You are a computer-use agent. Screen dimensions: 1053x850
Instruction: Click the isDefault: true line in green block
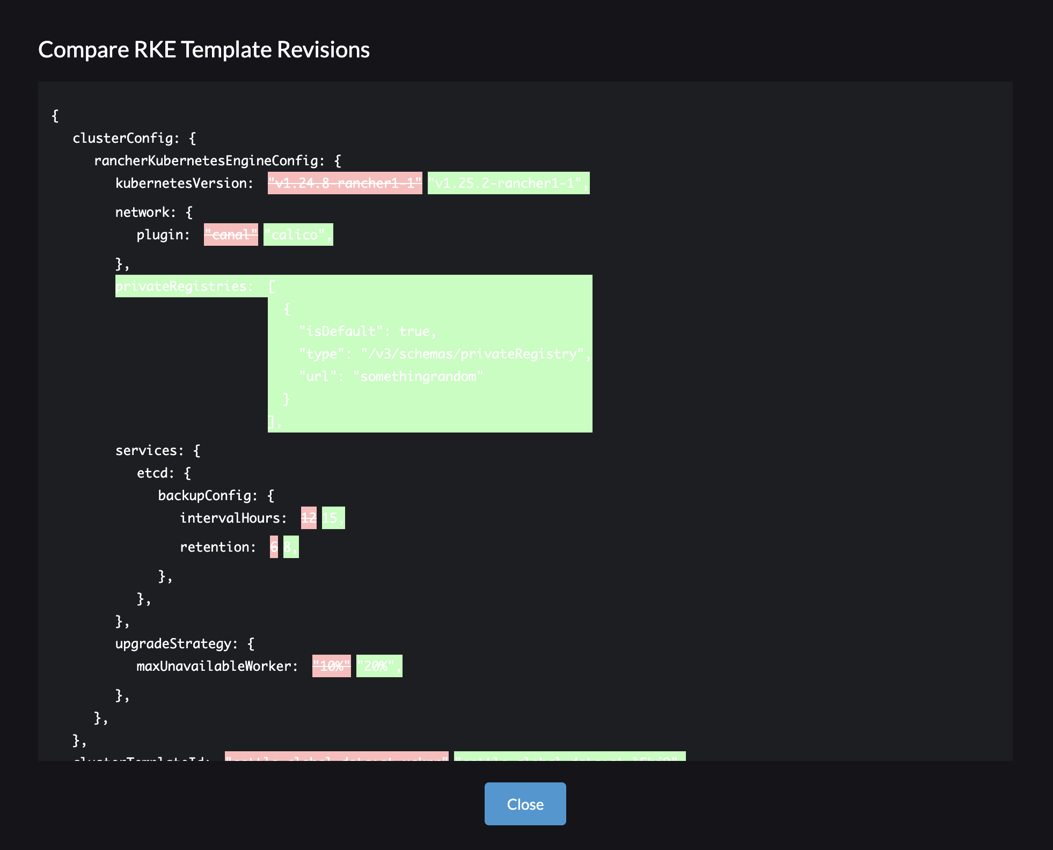point(367,331)
